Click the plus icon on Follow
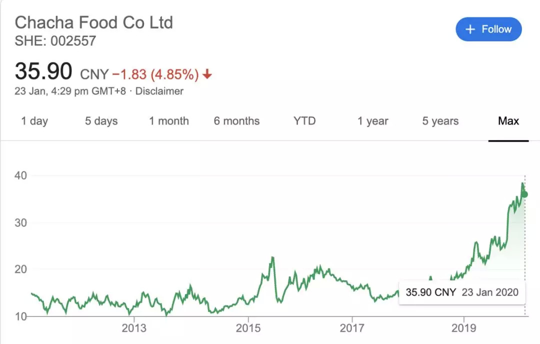Screen dimensions: 540x344 [470, 29]
